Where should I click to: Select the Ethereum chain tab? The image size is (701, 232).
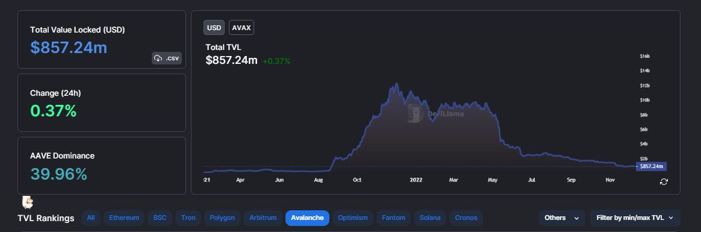[x=124, y=218]
